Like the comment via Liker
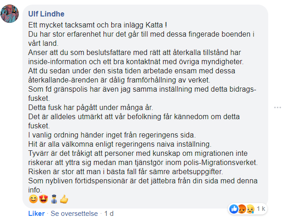This screenshot has width=287, height=220. pyautogui.click(x=37, y=214)
